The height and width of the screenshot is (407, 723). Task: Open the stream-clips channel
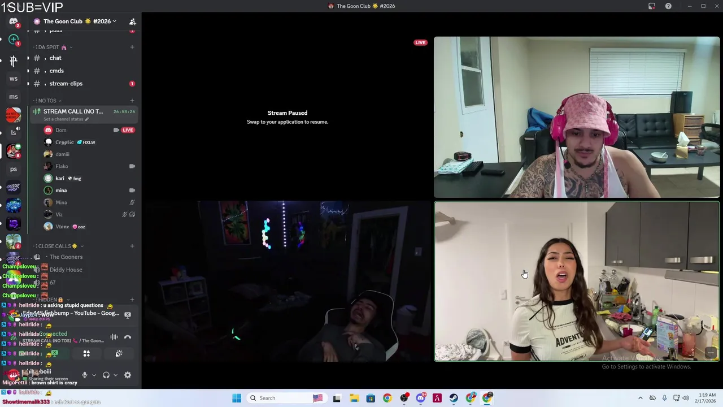(x=84, y=84)
